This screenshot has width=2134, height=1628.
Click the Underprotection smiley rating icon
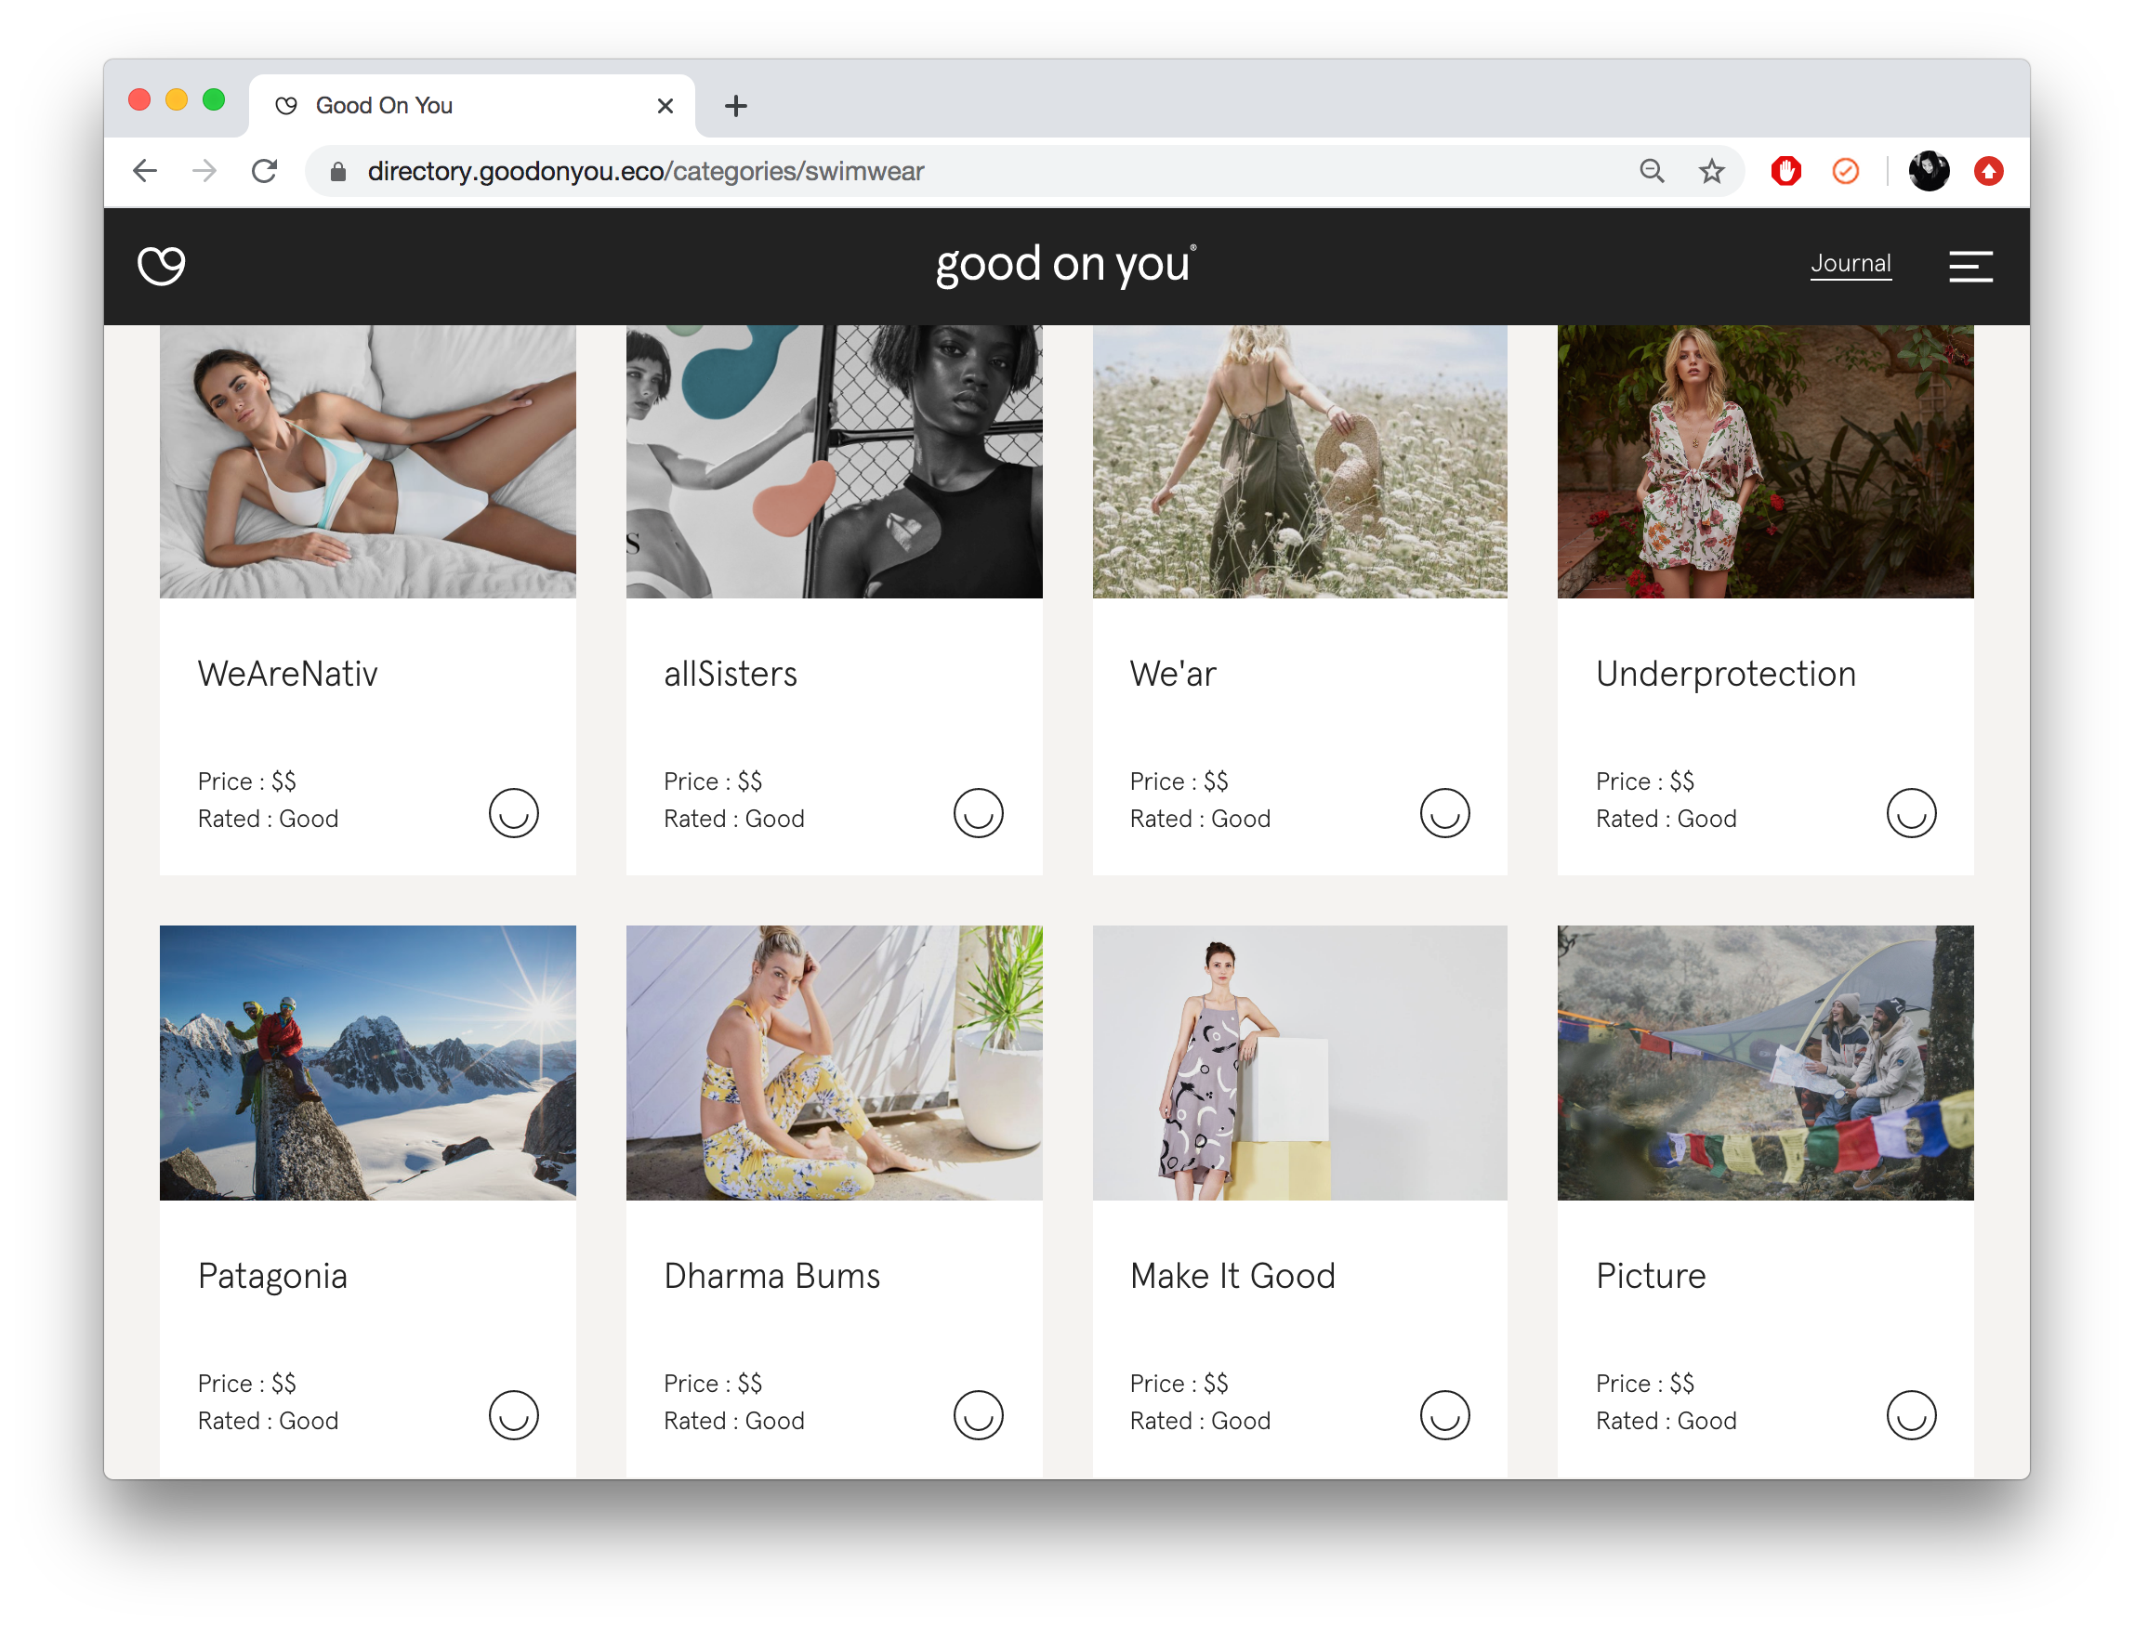point(1912,812)
